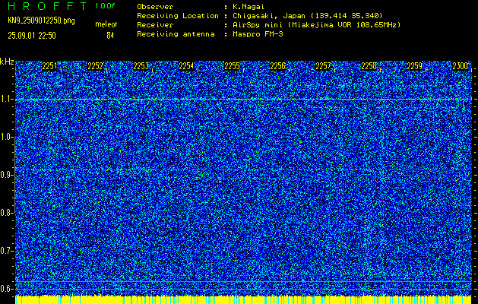Click the 0.8 frequency axis label
Viewport: 478px width, 304px height.
coord(6,213)
